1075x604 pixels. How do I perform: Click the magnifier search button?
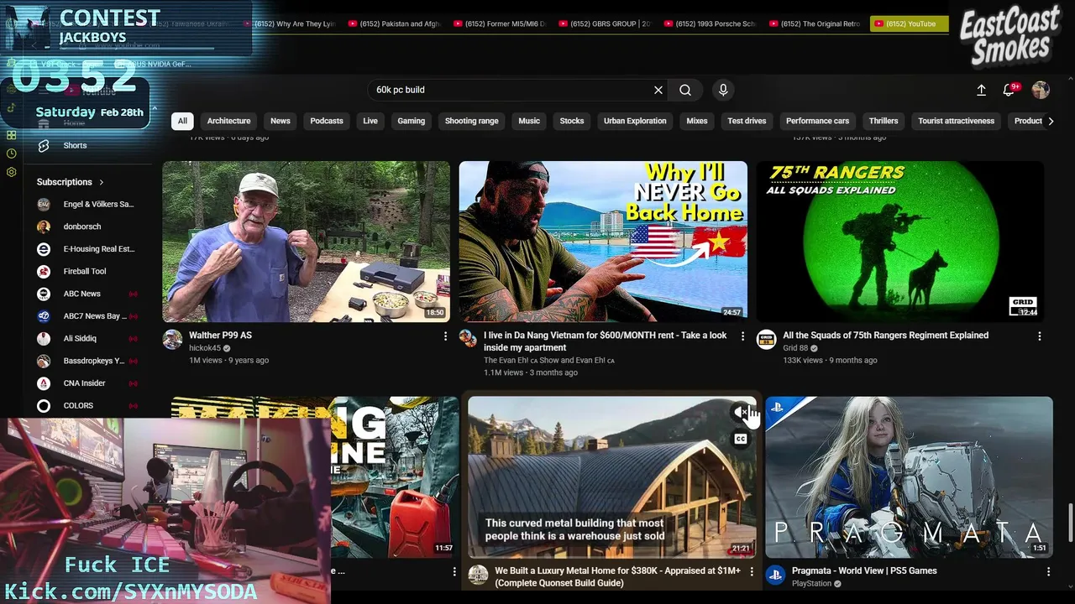[x=685, y=90]
